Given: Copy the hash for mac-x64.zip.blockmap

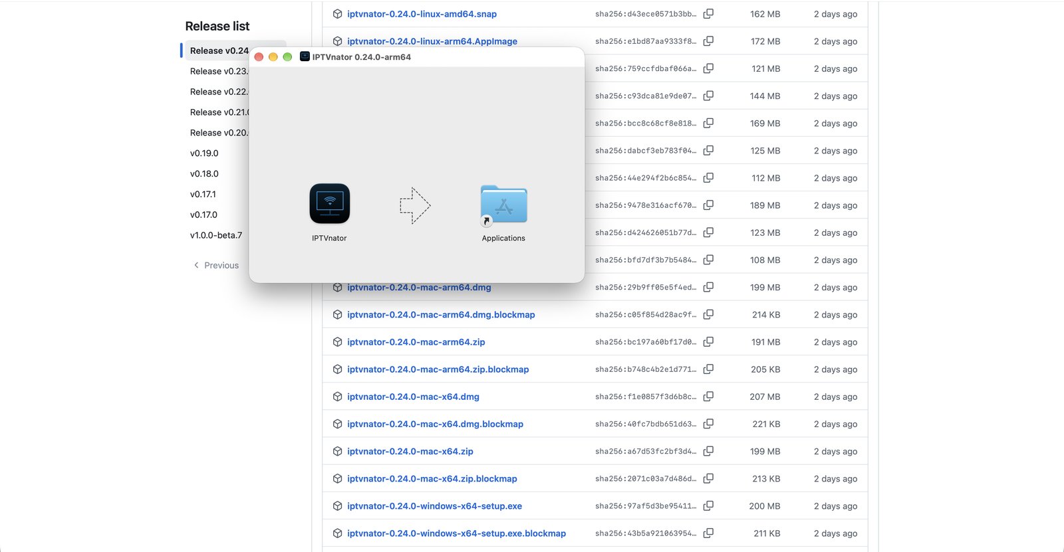Looking at the screenshot, I should [x=708, y=478].
